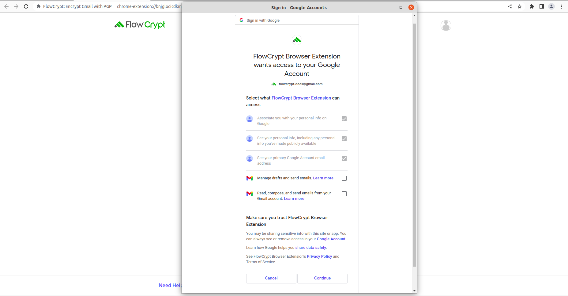Maximize the Sign in popup window
This screenshot has width=568, height=296.
click(401, 8)
